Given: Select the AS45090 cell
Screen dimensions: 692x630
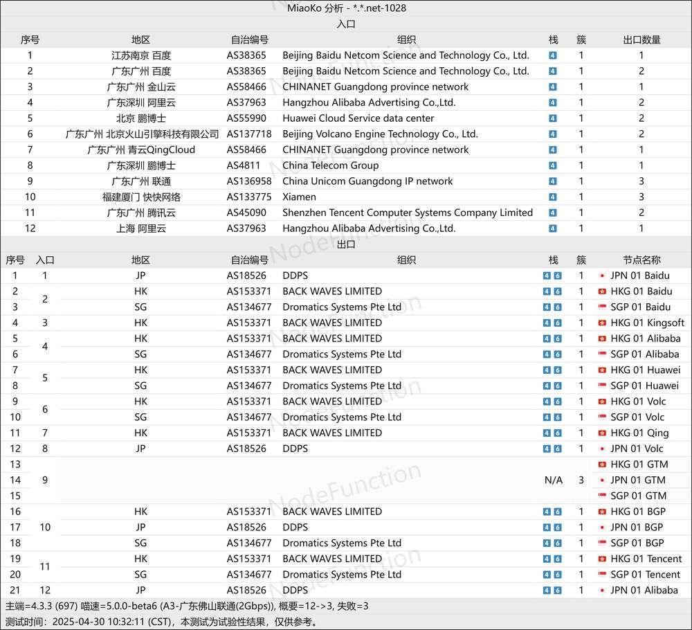Looking at the screenshot, I should tap(246, 213).
